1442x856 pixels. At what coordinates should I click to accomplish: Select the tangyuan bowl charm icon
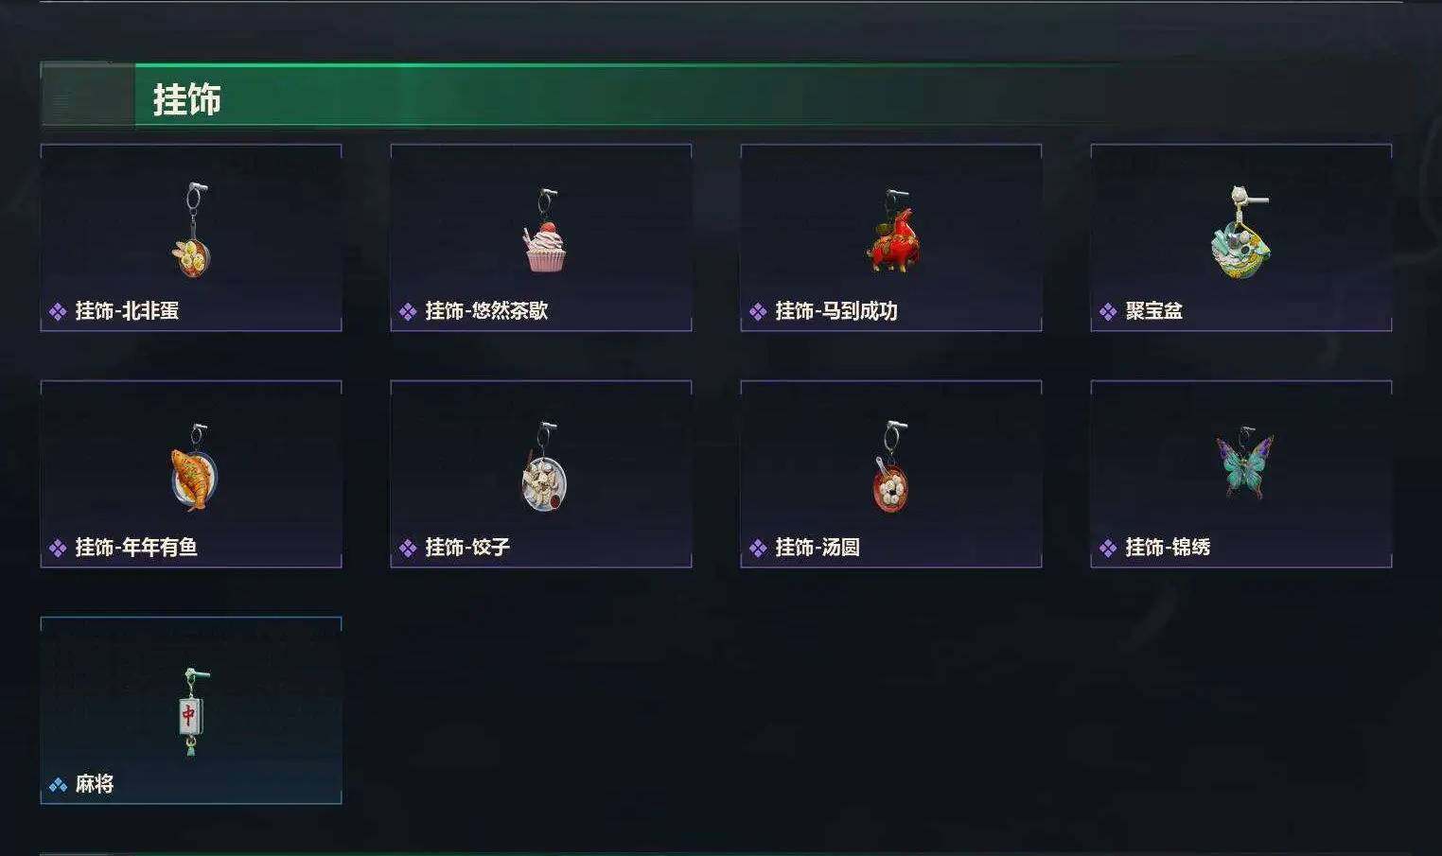(890, 468)
